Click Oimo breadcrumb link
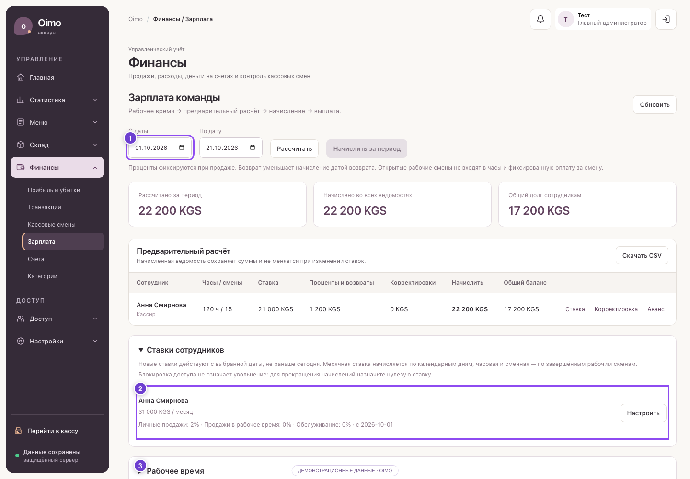The width and height of the screenshot is (690, 479). [136, 19]
